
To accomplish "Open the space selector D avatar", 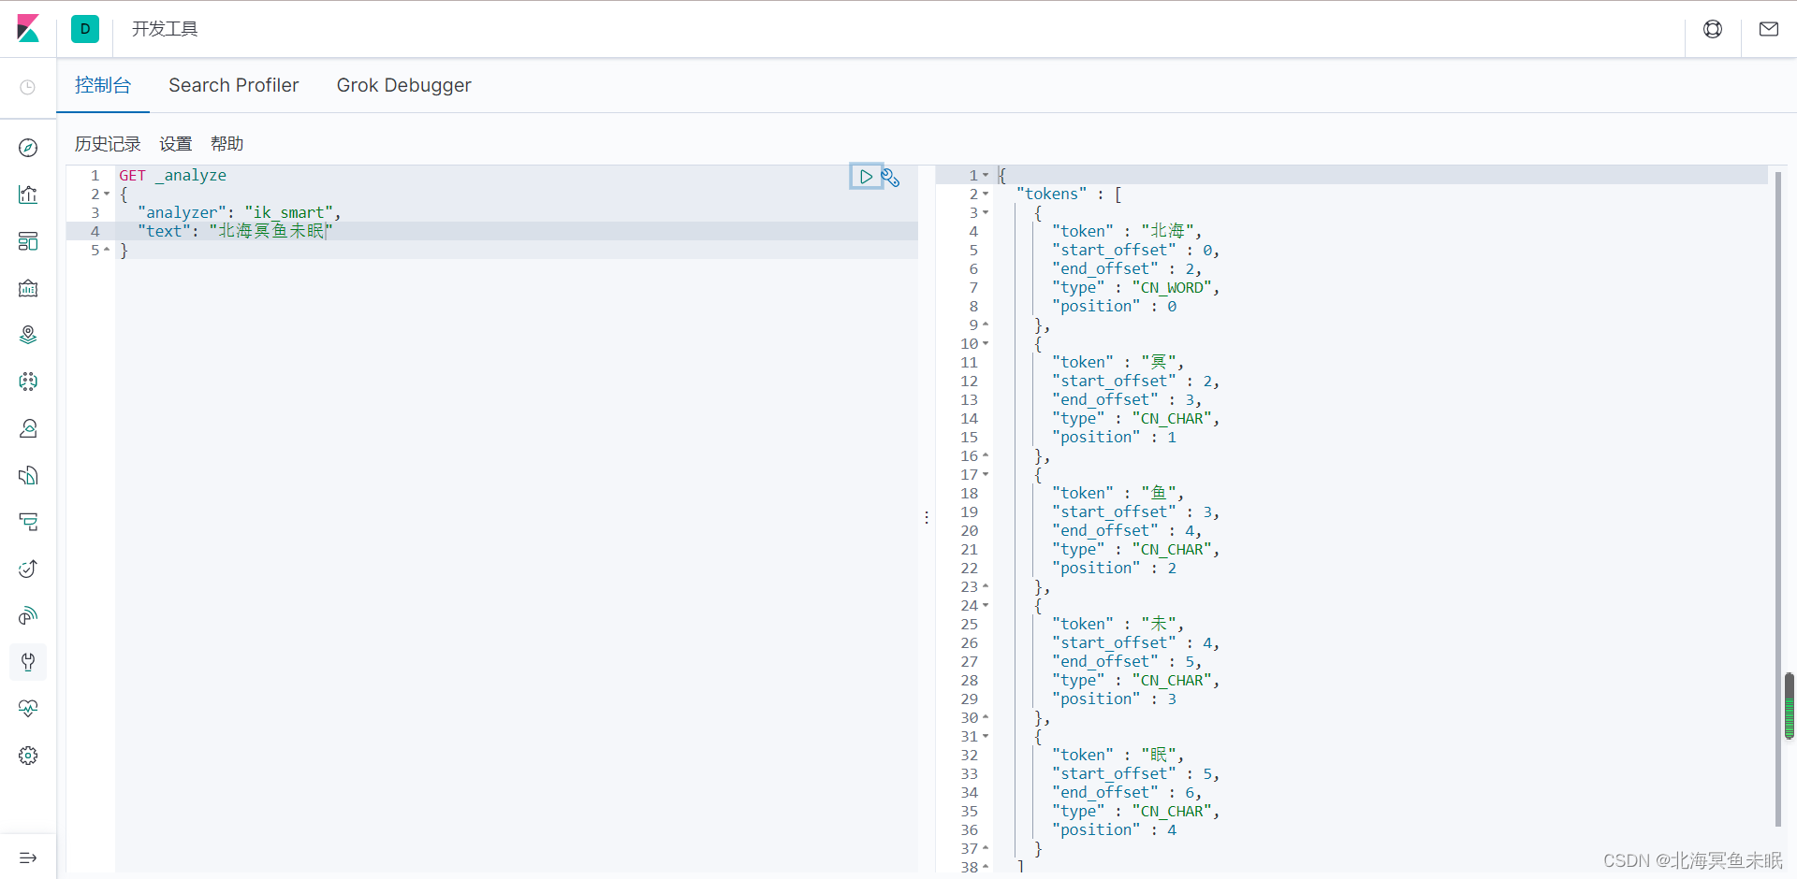I will (x=85, y=29).
